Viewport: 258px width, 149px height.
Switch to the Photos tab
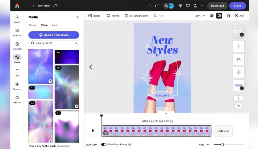[x=33, y=25]
